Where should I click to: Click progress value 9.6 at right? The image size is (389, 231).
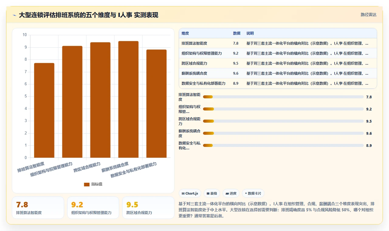coord(369,133)
